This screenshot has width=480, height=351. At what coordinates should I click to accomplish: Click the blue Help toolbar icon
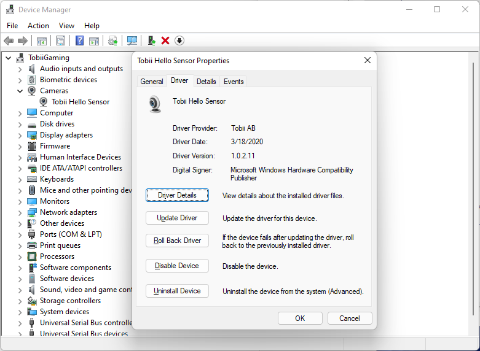pyautogui.click(x=80, y=40)
